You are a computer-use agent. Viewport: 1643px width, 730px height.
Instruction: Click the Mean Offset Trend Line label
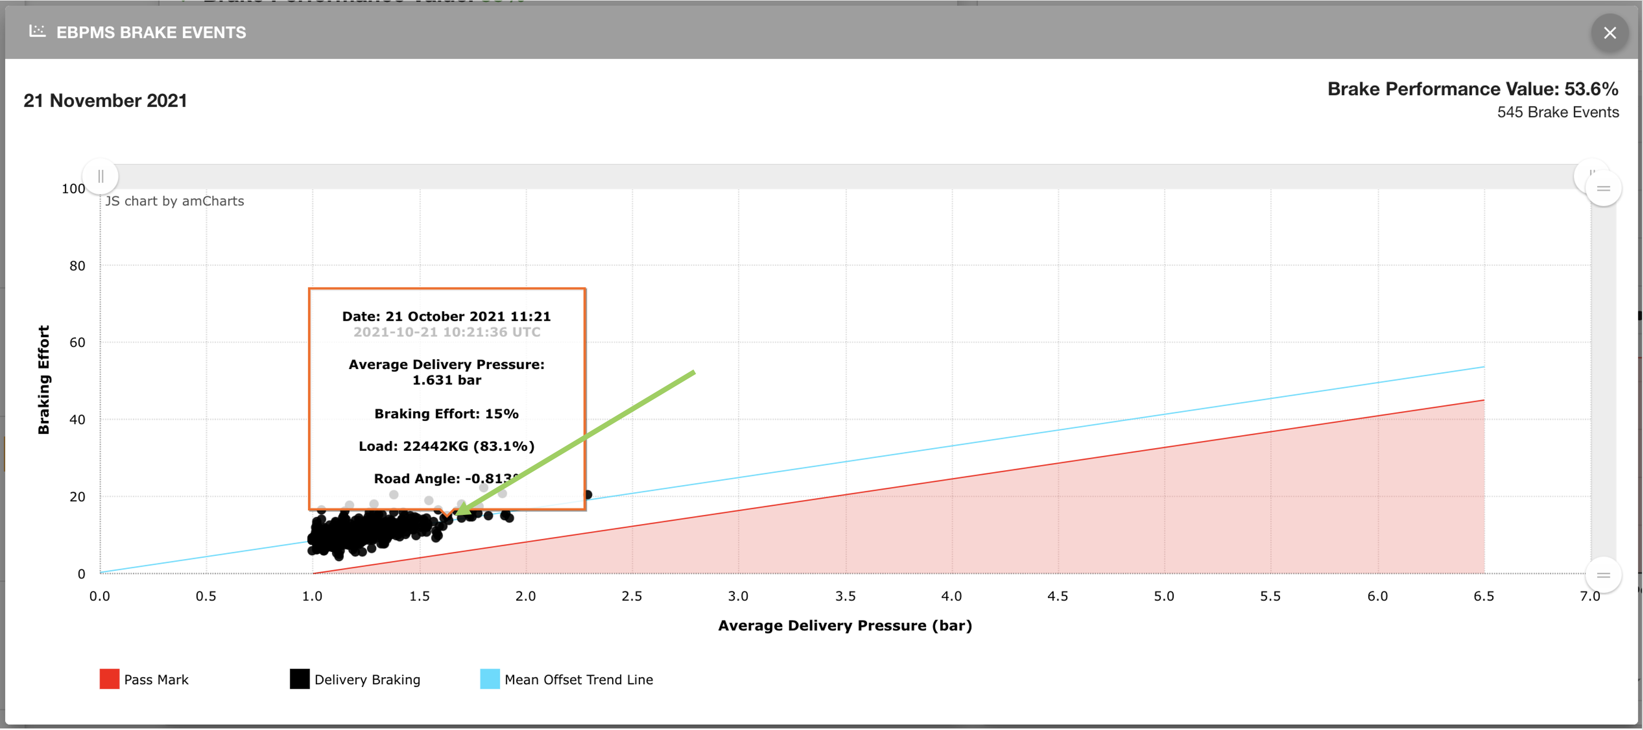pos(578,680)
